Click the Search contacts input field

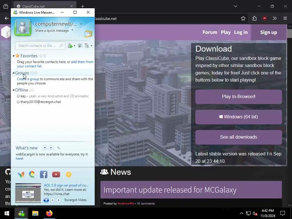pyautogui.click(x=40, y=46)
